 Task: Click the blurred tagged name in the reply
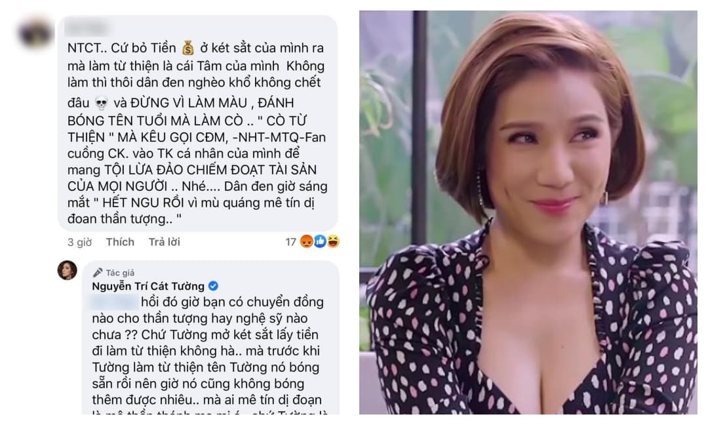click(x=115, y=302)
